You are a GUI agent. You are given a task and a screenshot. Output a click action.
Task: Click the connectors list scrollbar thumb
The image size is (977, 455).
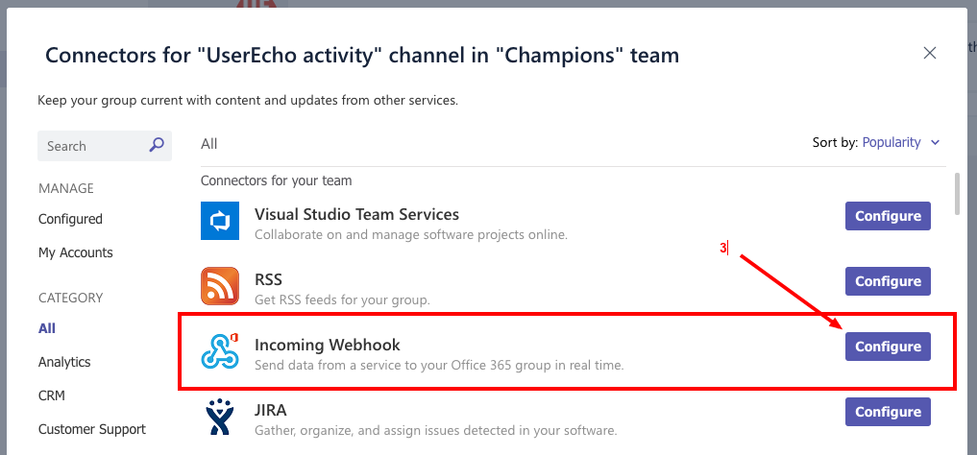(x=957, y=194)
